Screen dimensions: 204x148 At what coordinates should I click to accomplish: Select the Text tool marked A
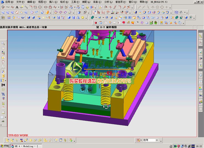[x=17, y=7]
